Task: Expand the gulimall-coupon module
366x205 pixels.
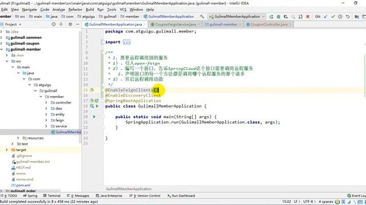Action: (x=2, y=43)
